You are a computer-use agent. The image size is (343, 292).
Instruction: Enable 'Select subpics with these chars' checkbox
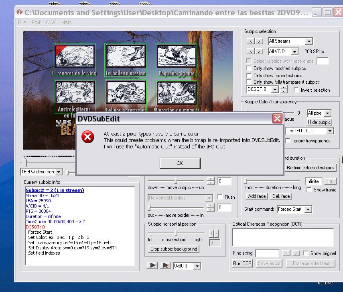(x=249, y=61)
